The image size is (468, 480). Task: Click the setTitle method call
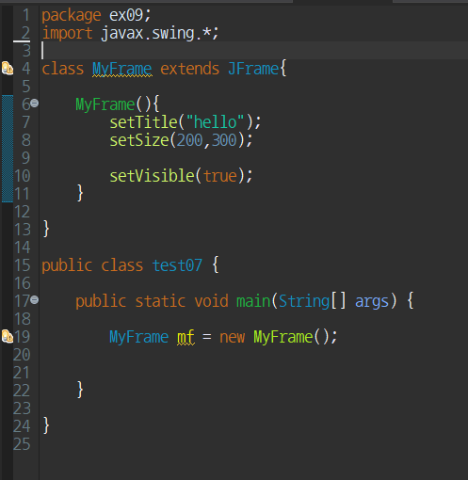pyautogui.click(x=144, y=122)
